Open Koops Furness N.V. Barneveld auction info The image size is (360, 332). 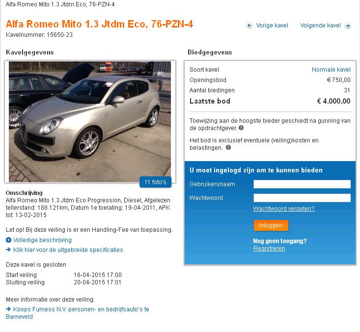(x=78, y=313)
